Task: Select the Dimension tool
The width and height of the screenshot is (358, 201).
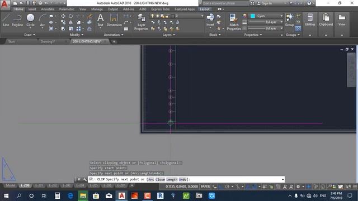Action: point(114,20)
